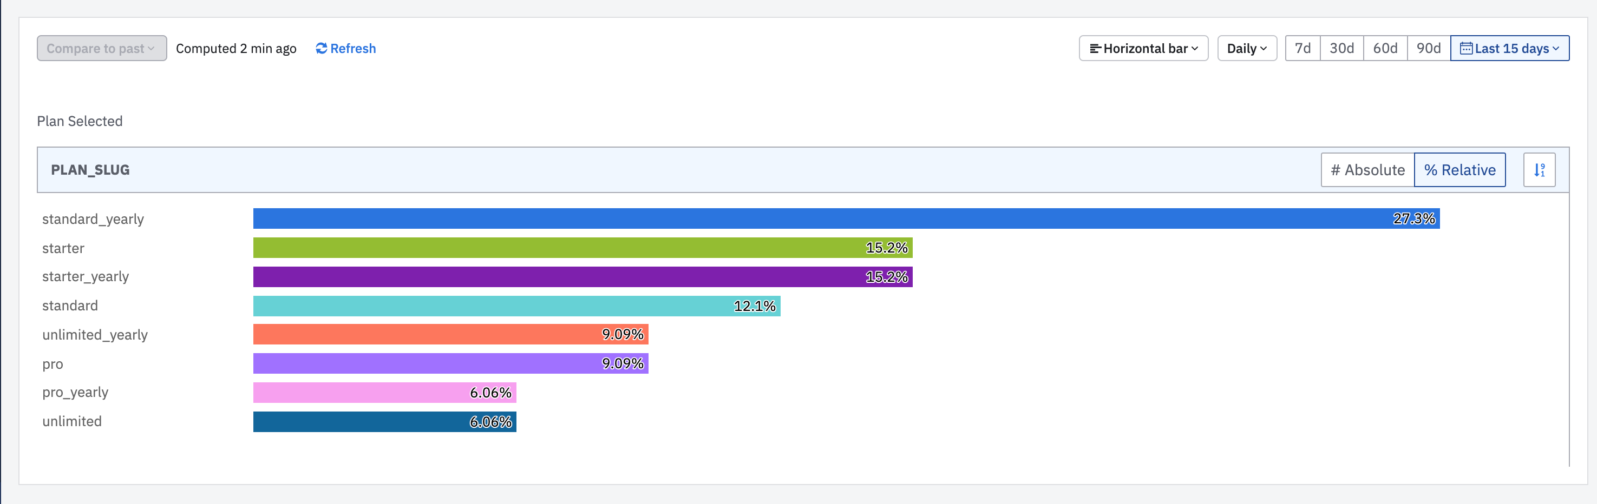Click the horizontal bar chart icon
The height and width of the screenshot is (504, 1597).
[1095, 48]
